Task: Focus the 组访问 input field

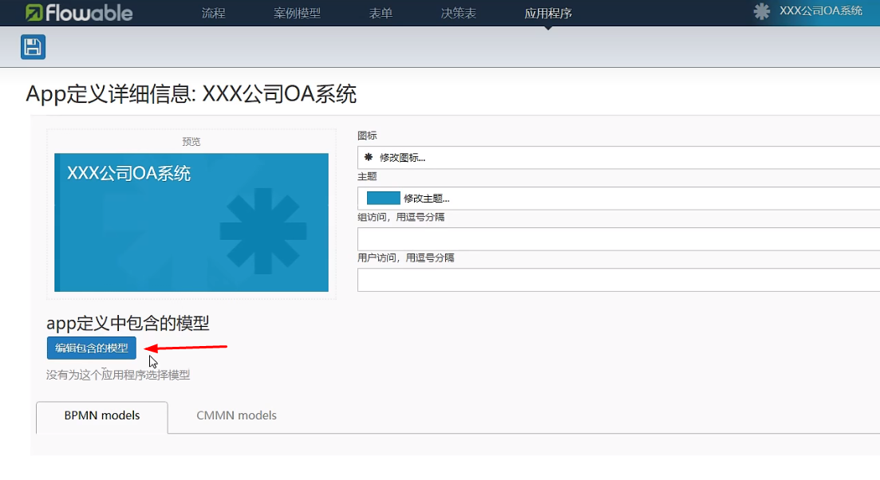Action: tap(618, 239)
